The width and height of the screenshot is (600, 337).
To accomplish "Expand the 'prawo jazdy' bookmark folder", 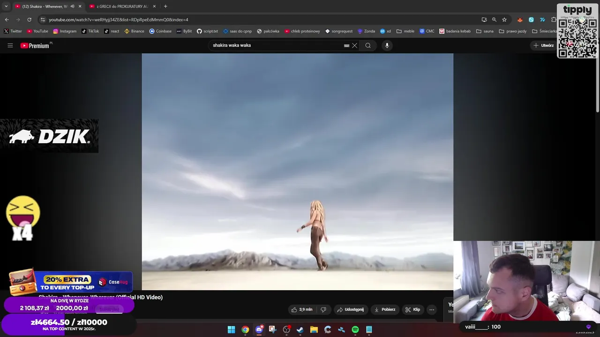I will [513, 31].
